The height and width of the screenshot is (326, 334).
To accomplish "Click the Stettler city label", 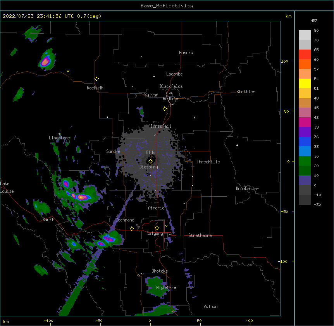I will [246, 92].
